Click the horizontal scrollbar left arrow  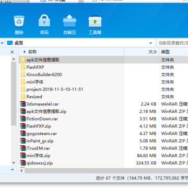click(x=21, y=171)
